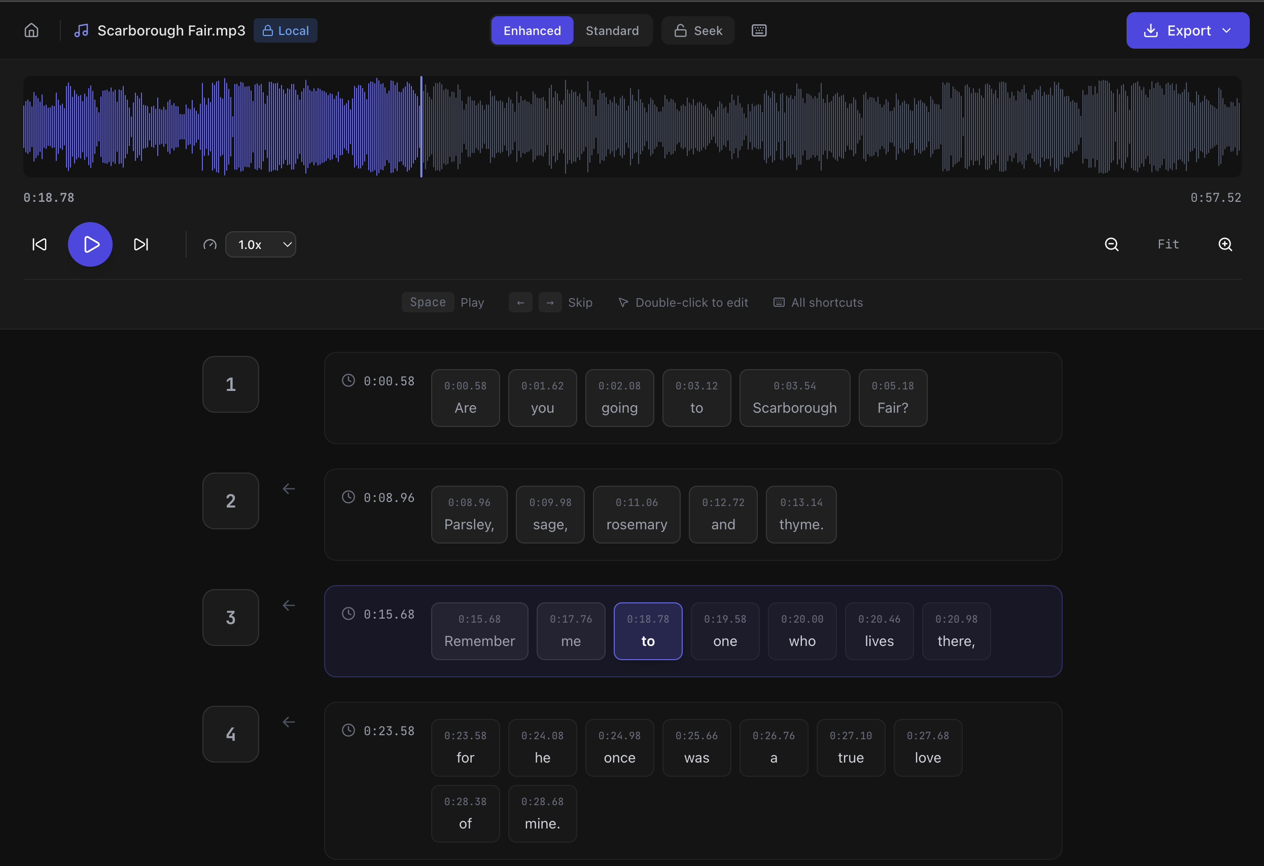Click the home icon

coord(31,30)
